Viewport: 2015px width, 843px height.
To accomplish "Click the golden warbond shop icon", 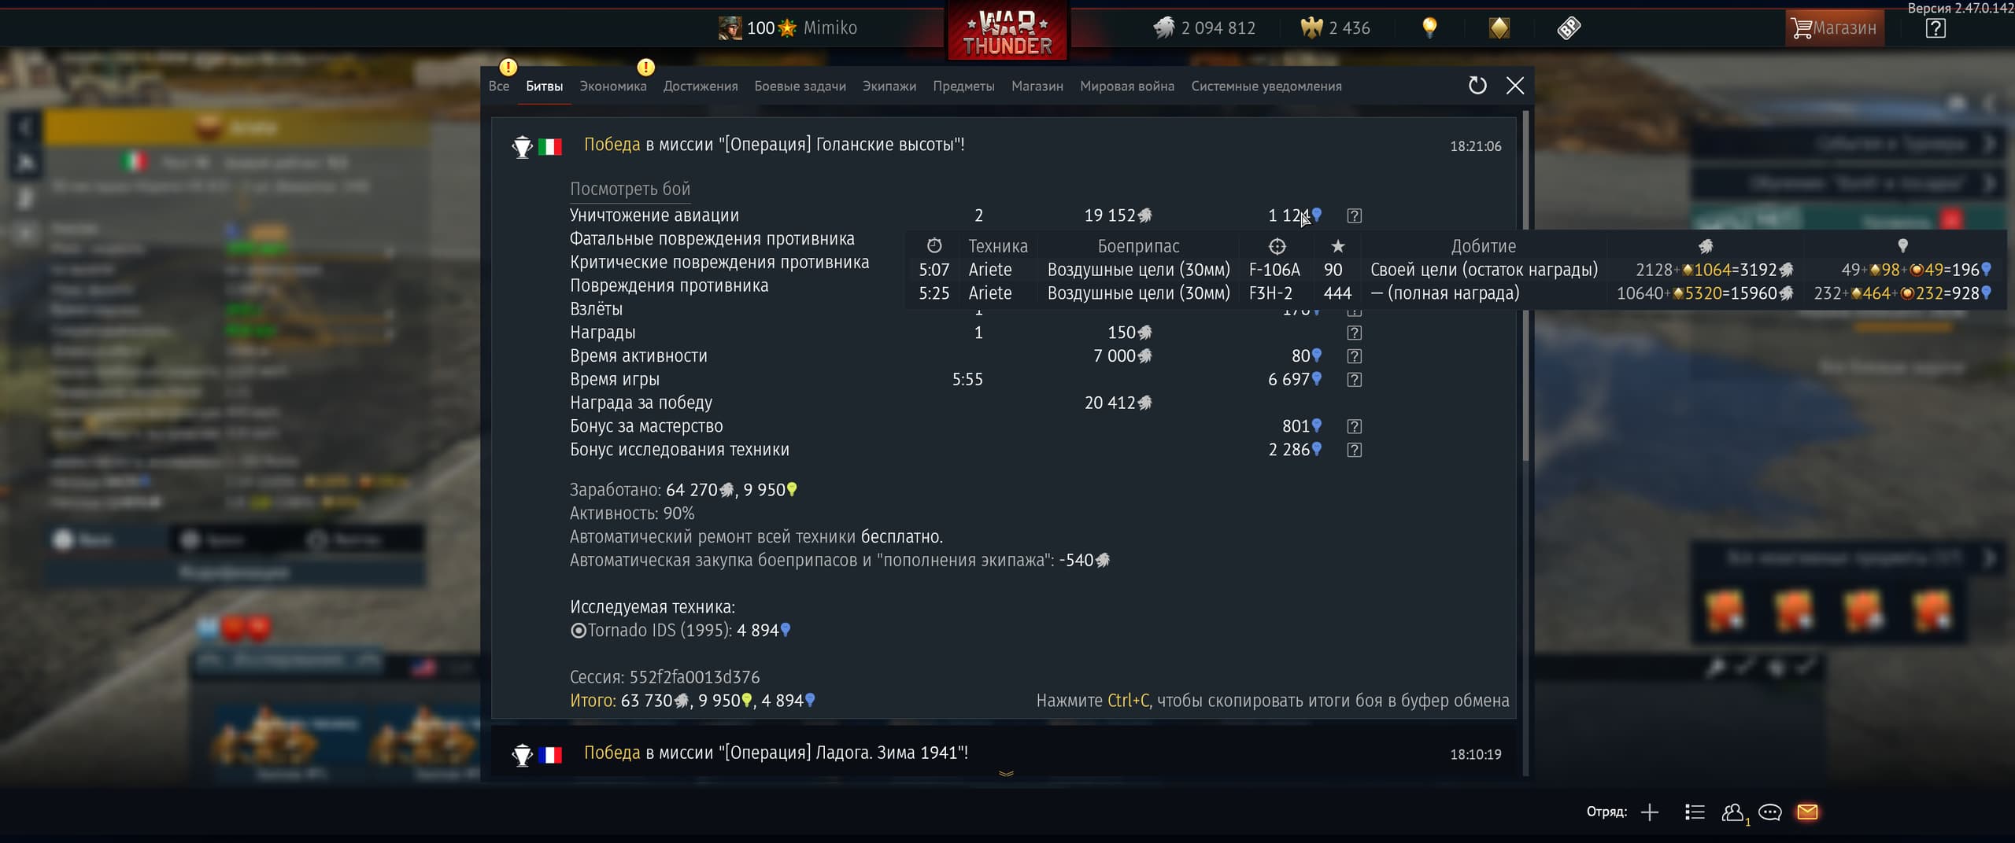I will tap(1499, 28).
